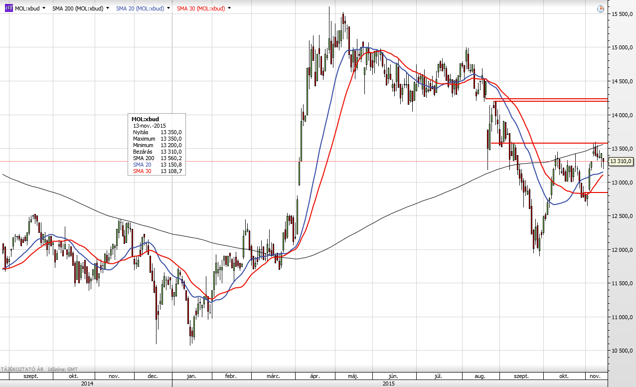Click the 2015 year label on the time axis
This screenshot has width=636, height=387.
tap(389, 384)
